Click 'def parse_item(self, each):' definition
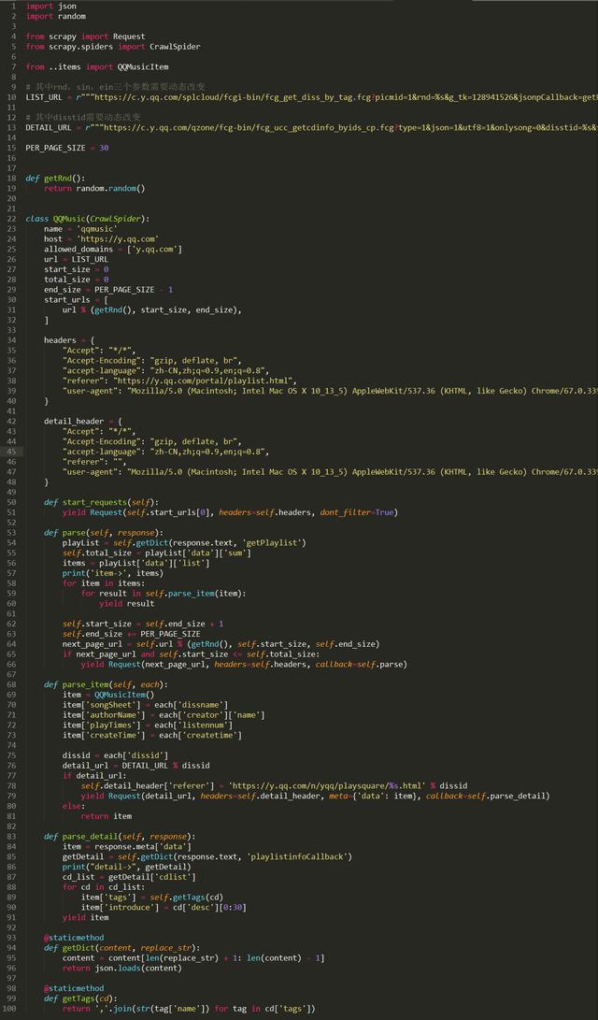The height and width of the screenshot is (1020, 598). (106, 684)
